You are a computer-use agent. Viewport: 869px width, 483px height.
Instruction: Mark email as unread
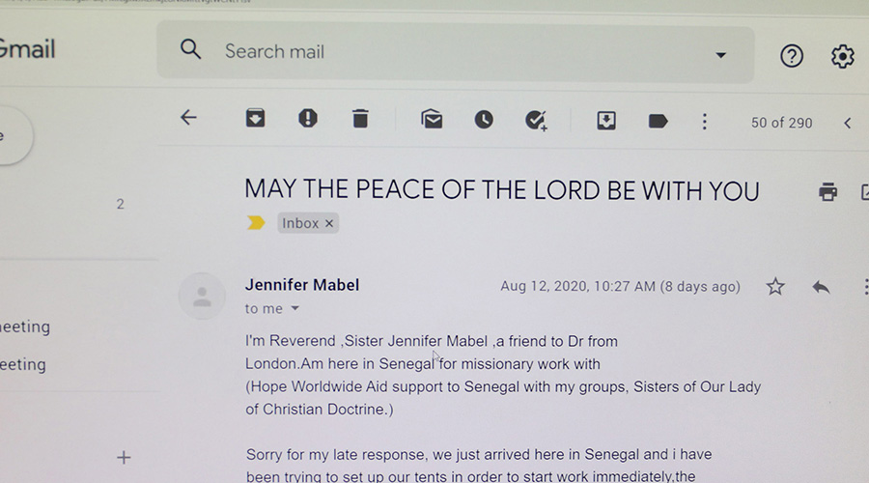pyautogui.click(x=432, y=119)
